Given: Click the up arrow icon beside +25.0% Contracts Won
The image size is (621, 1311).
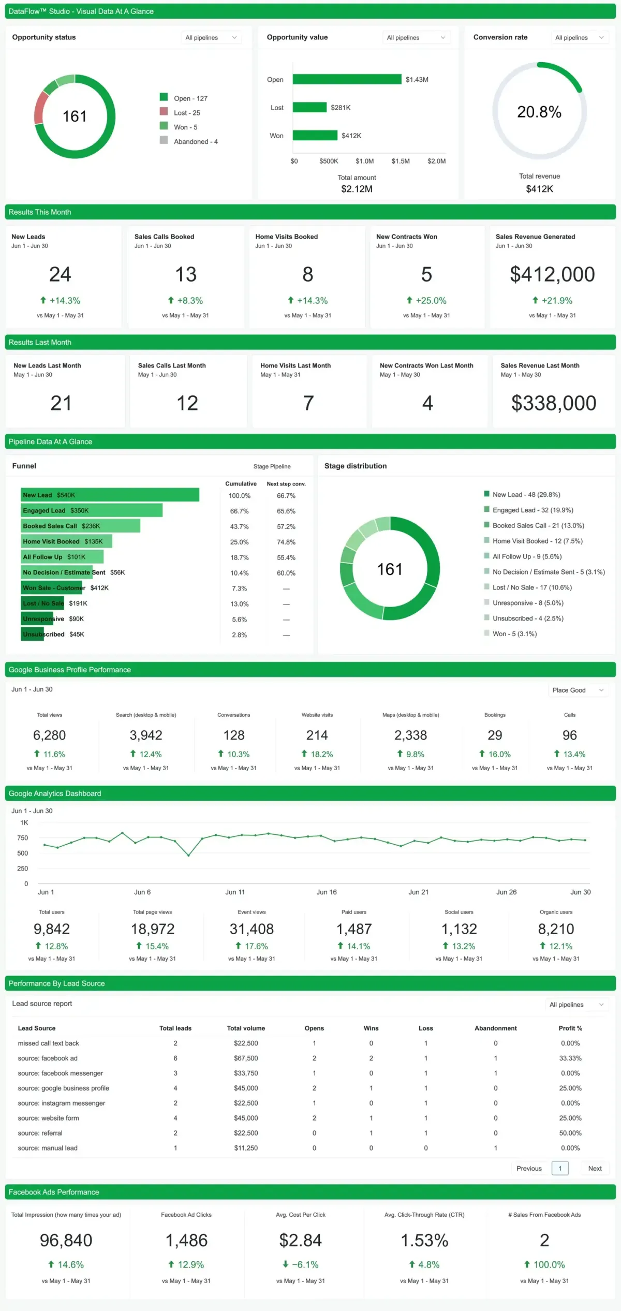Looking at the screenshot, I should [x=409, y=300].
